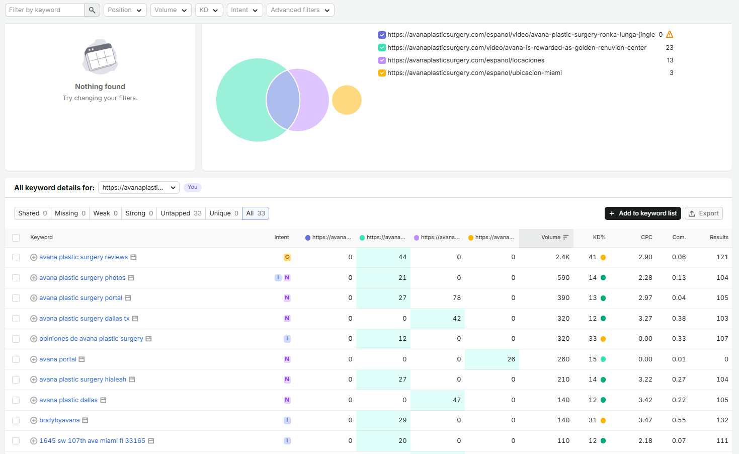This screenshot has height=454, width=739.
Task: Open the Volume filter dropdown
Action: [x=171, y=10]
